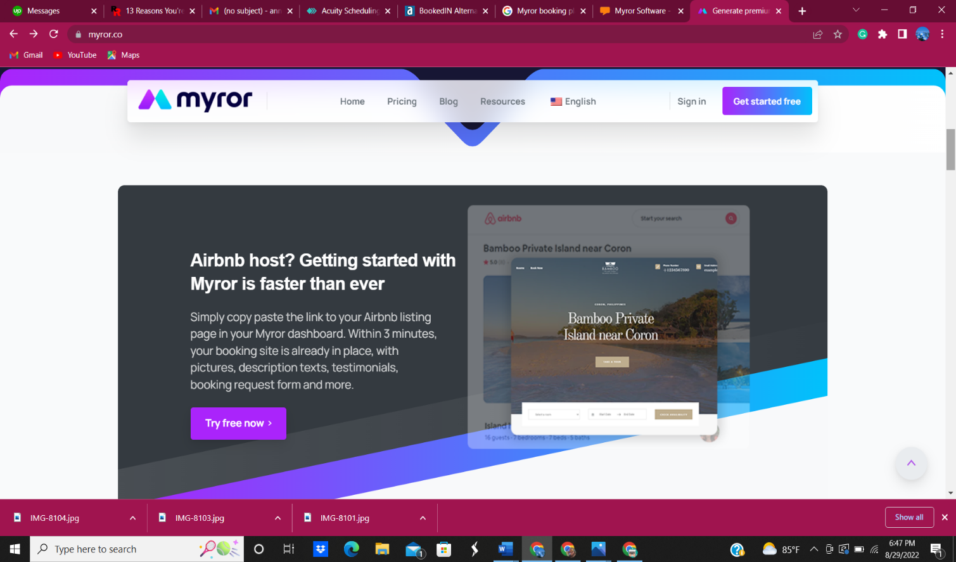Viewport: 956px width, 562px height.
Task: Click the Windows search box
Action: pyautogui.click(x=137, y=549)
